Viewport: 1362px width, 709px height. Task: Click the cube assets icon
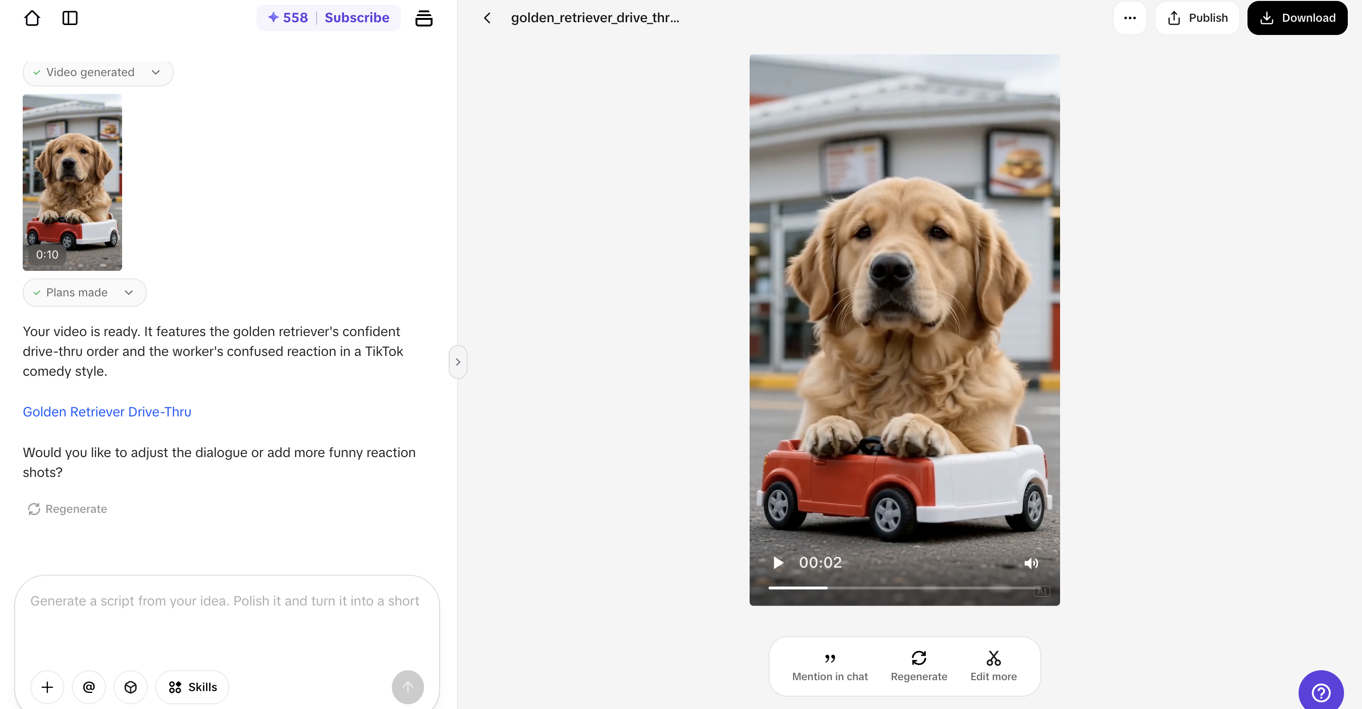(x=131, y=687)
